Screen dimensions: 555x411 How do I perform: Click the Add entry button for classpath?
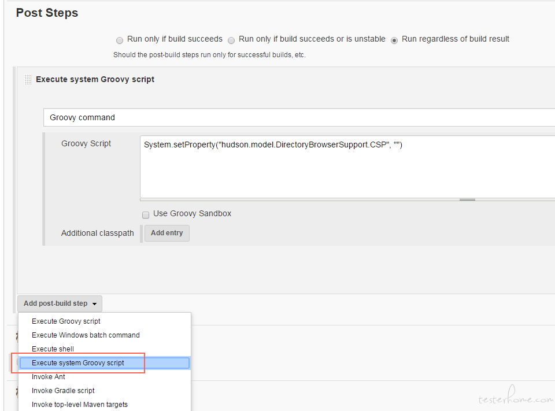point(166,233)
